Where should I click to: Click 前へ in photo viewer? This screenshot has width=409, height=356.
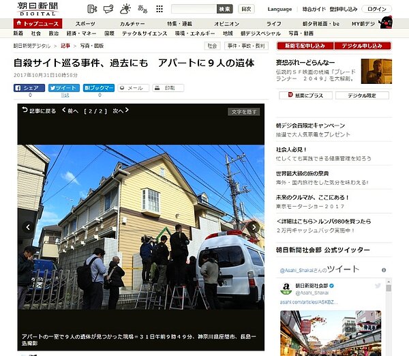click(70, 110)
